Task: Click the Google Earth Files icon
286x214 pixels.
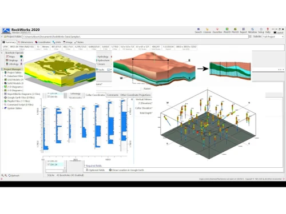Action: click(x=6, y=98)
